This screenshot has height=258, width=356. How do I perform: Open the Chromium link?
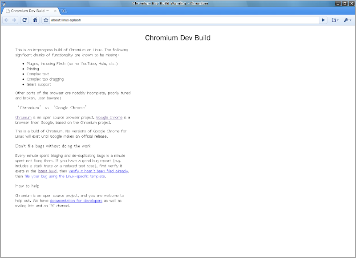click(x=24, y=117)
